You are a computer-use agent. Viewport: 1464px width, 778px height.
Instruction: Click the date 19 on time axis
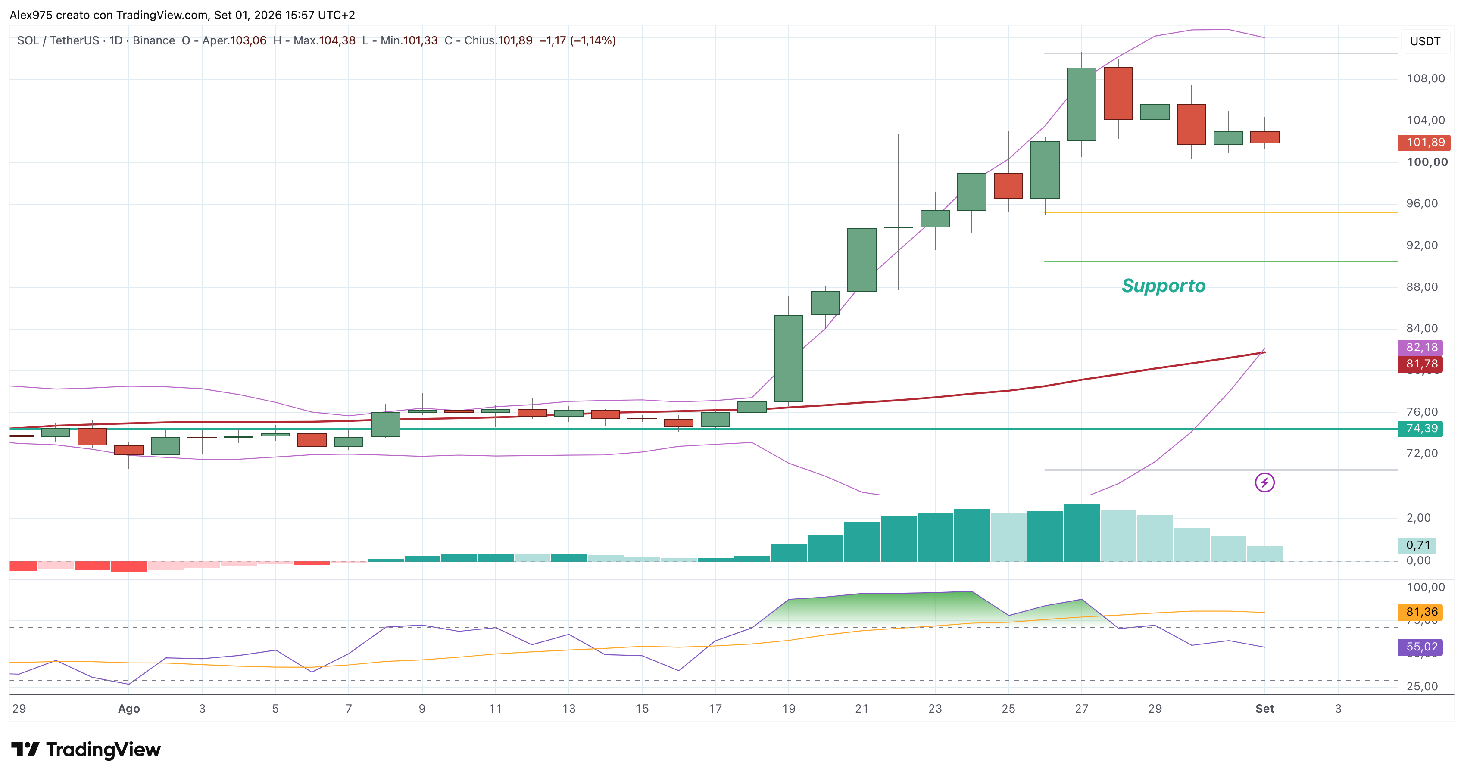pyautogui.click(x=788, y=709)
